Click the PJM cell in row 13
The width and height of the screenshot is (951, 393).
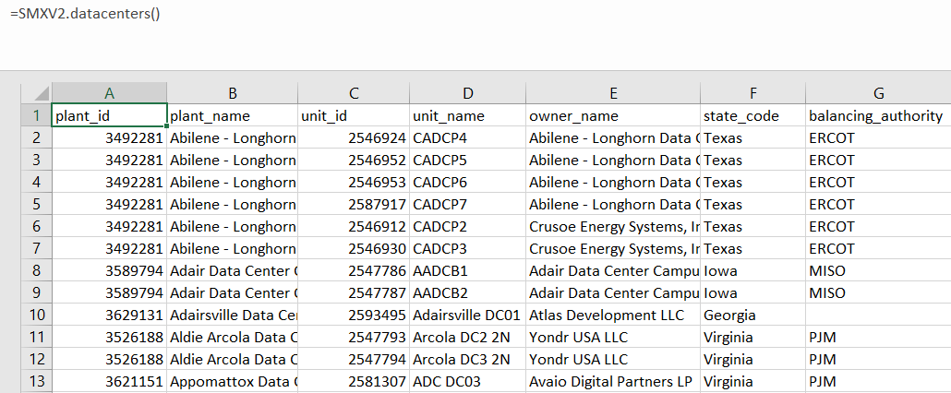(x=878, y=381)
